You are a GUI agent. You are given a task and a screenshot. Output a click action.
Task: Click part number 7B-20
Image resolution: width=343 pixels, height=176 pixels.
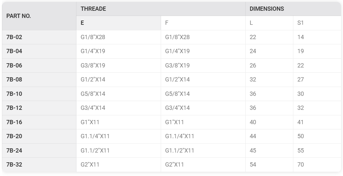[39, 137]
